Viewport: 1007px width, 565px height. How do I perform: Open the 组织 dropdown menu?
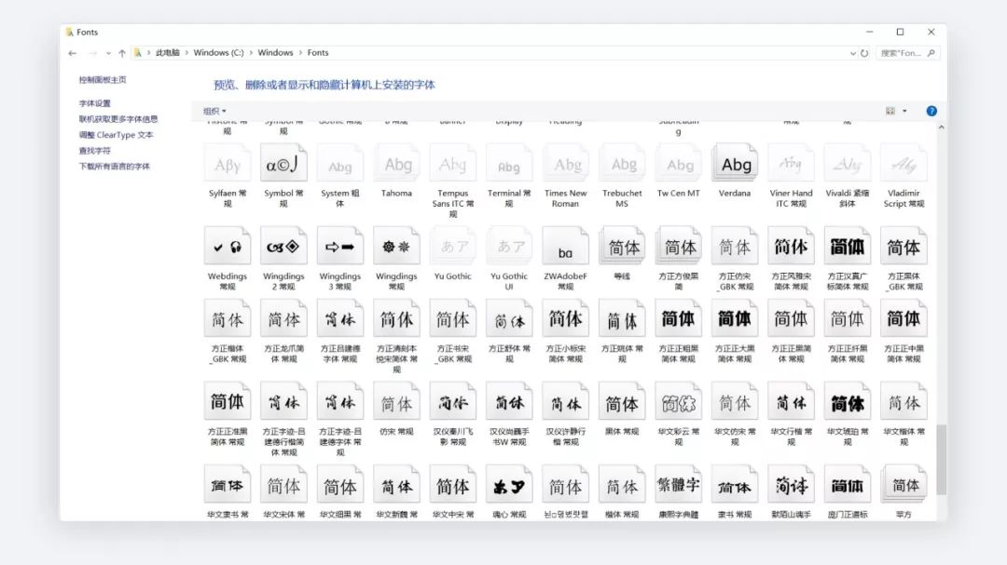[x=214, y=111]
